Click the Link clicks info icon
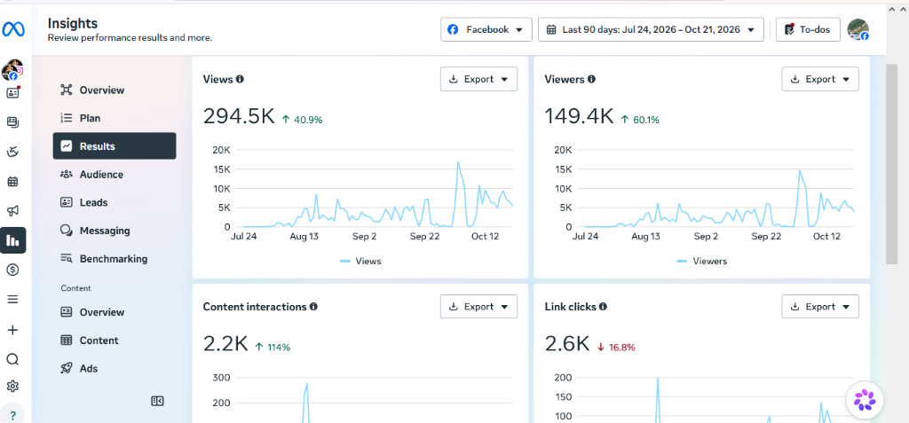The image size is (909, 423). [x=603, y=307]
